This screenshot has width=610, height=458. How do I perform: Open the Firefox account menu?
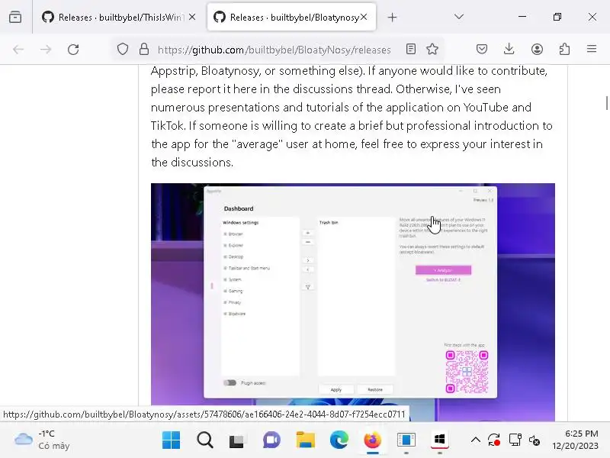537,49
